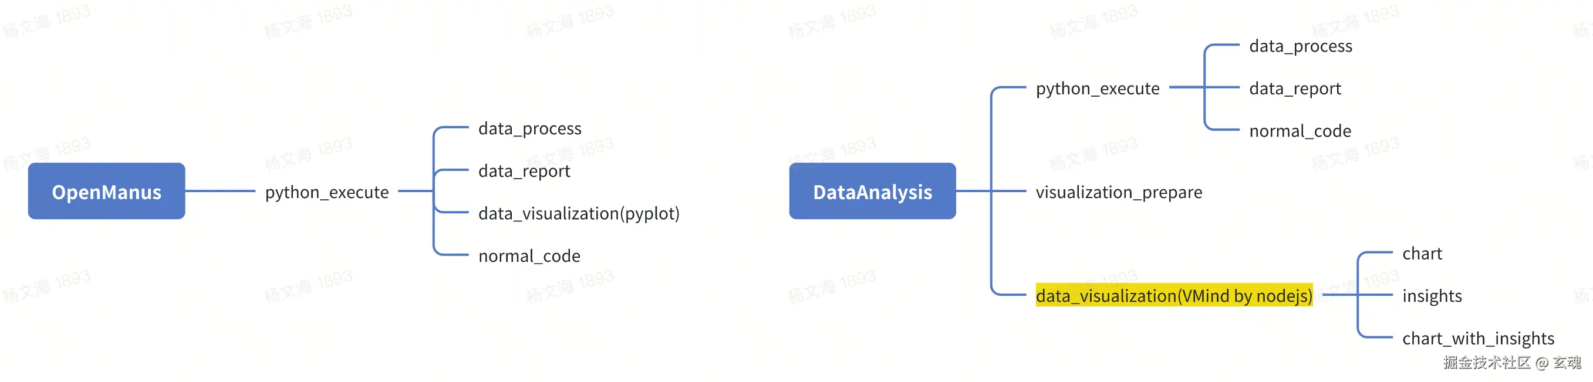Click branch bracket right of DataAnalysis node
1593x382 pixels.
(x=991, y=192)
